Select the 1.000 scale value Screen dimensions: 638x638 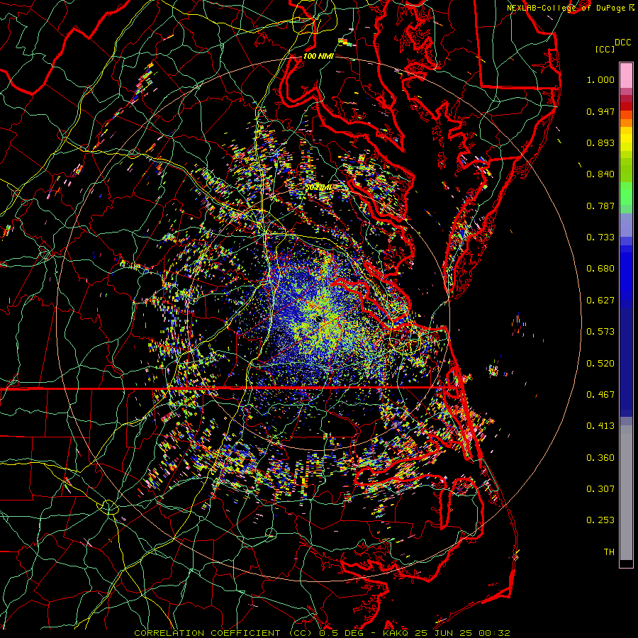pos(600,80)
